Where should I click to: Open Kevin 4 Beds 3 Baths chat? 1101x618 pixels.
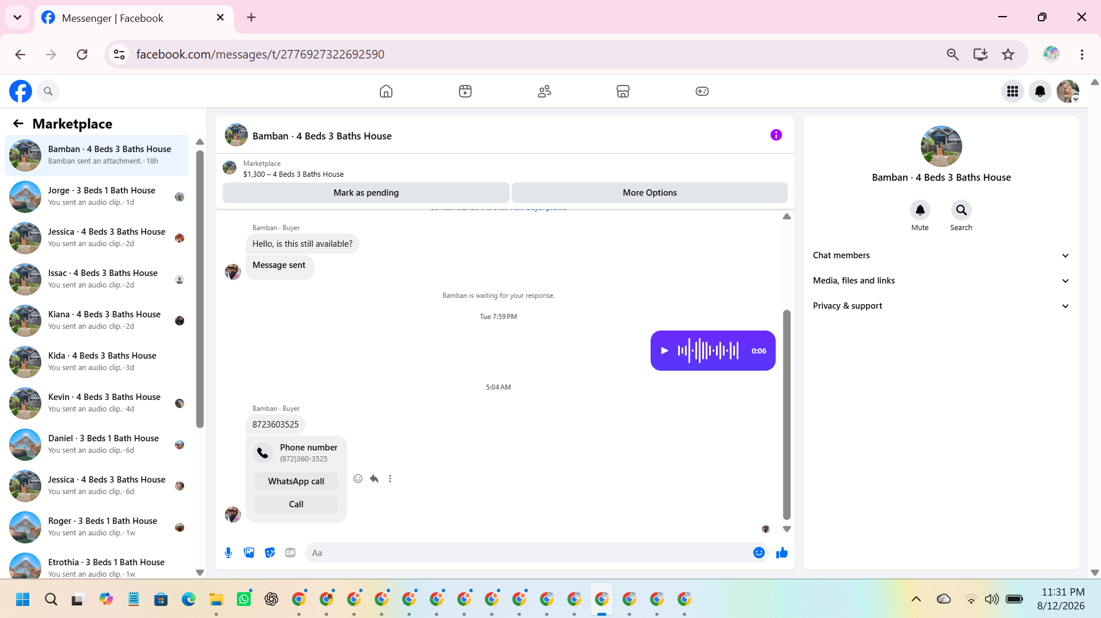[96, 403]
